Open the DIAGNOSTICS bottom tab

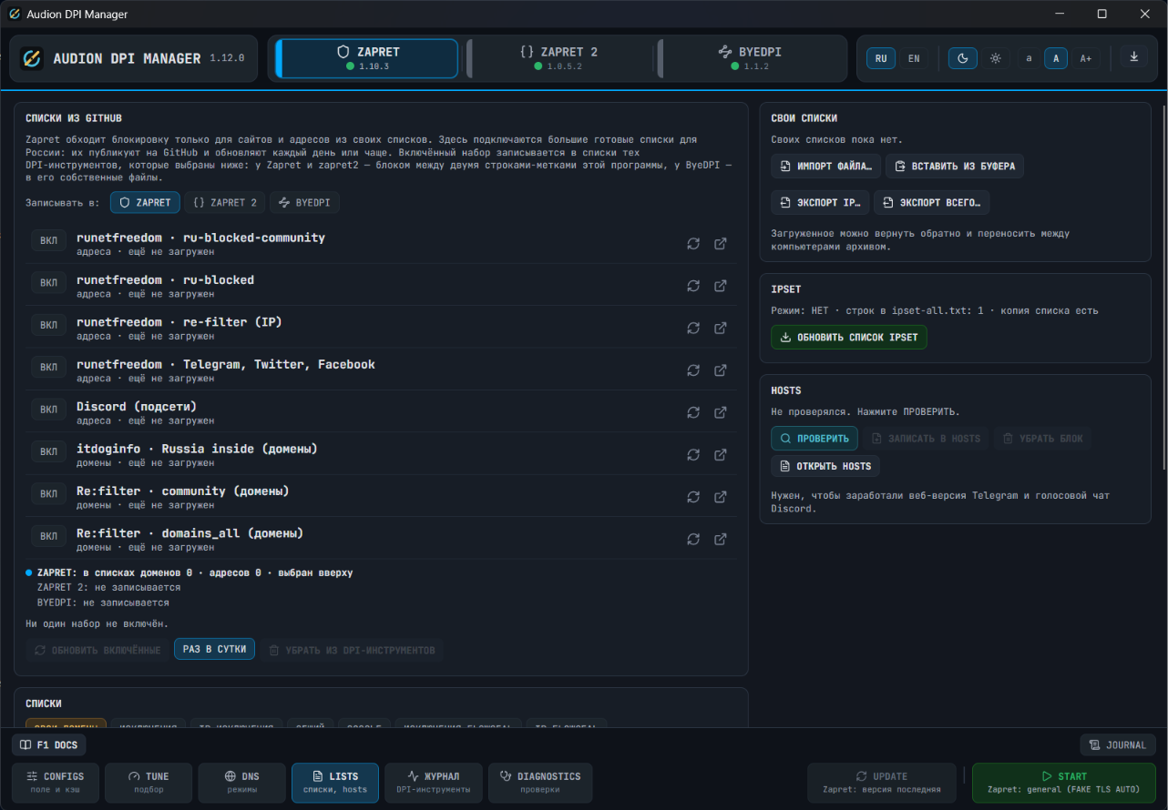(540, 783)
